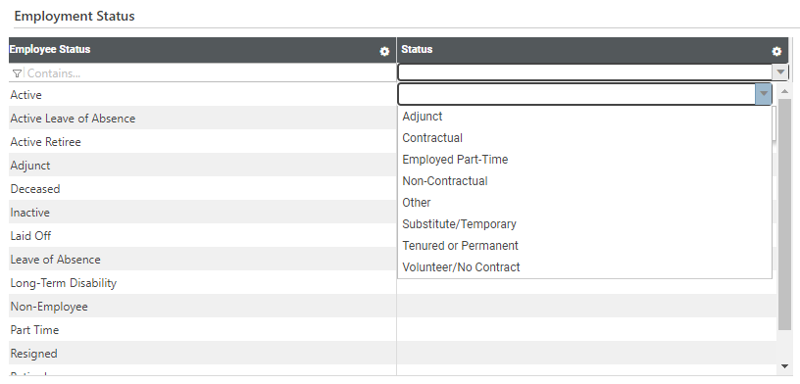800x384 pixels.
Task: Click scrollbar up arrow of grid
Action: [x=784, y=91]
